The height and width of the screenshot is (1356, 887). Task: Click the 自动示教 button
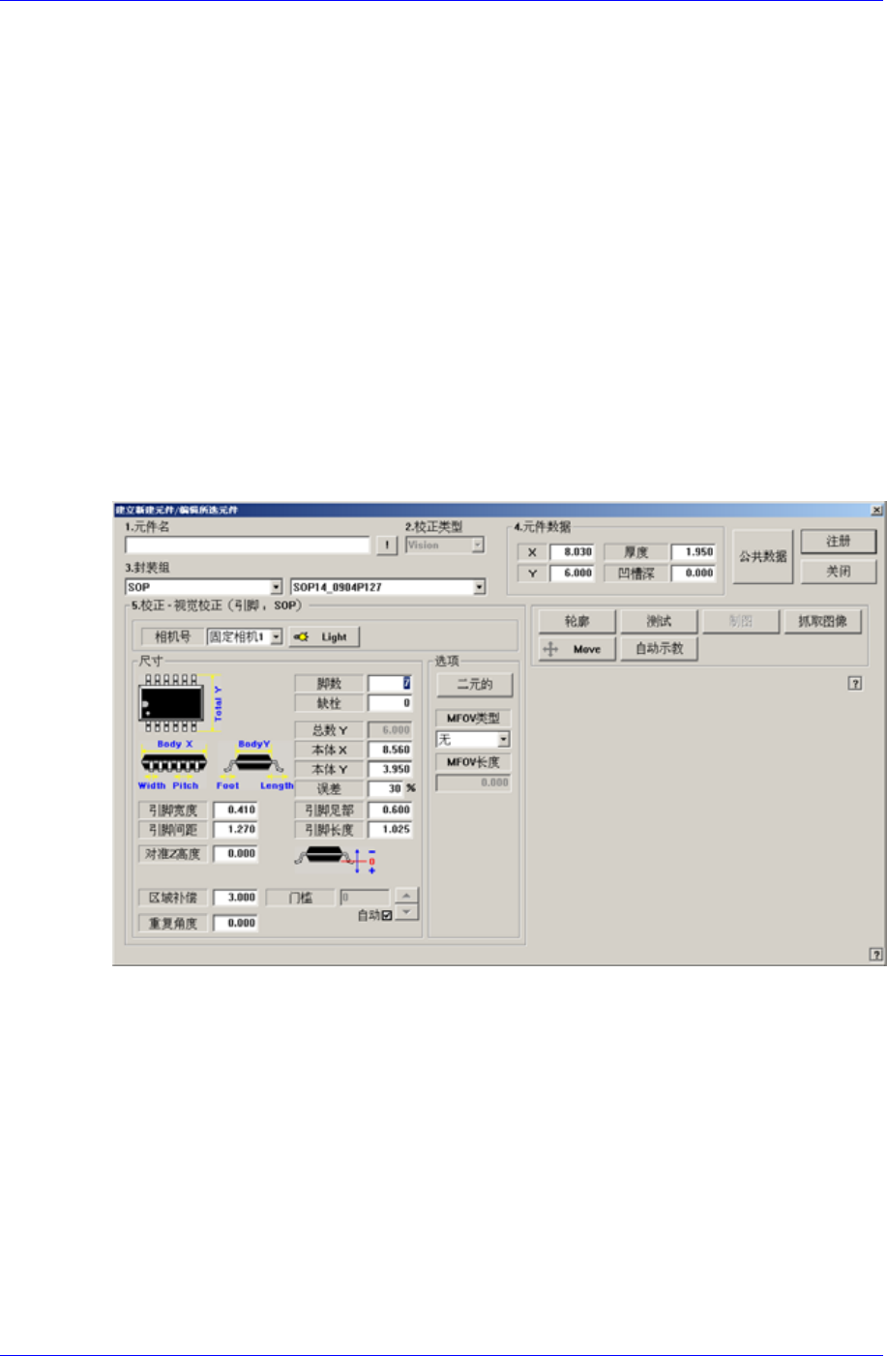(659, 649)
